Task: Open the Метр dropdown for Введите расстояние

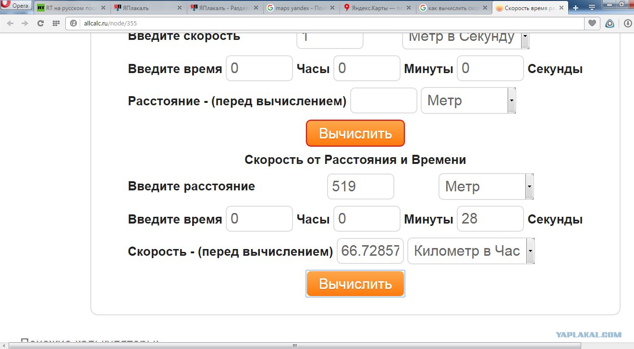Action: (x=486, y=187)
